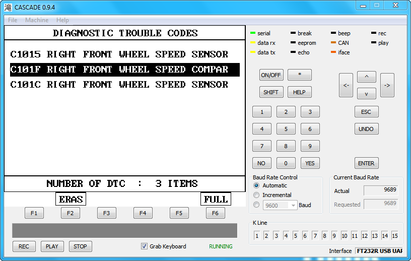Open the File menu
This screenshot has height=261, width=411.
pos(12,20)
